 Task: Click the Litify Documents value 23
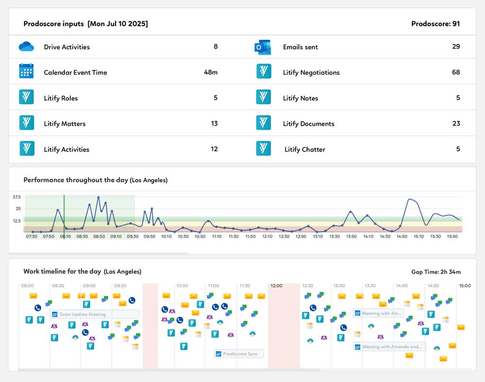[x=456, y=123]
